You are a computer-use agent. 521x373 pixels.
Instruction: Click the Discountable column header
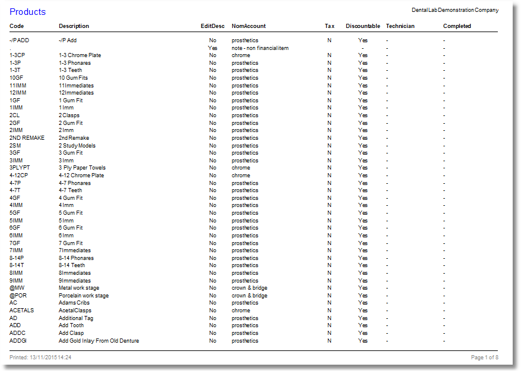pyautogui.click(x=362, y=26)
